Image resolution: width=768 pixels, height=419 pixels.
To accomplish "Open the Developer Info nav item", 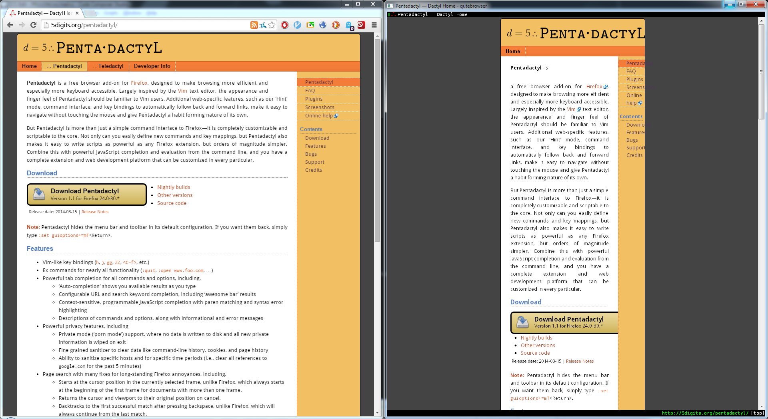I will (x=152, y=66).
